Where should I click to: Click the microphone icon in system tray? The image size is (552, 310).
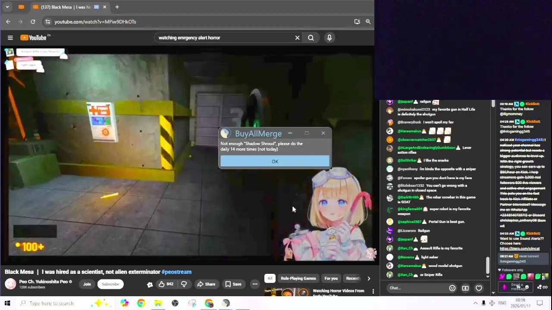pyautogui.click(x=483, y=303)
